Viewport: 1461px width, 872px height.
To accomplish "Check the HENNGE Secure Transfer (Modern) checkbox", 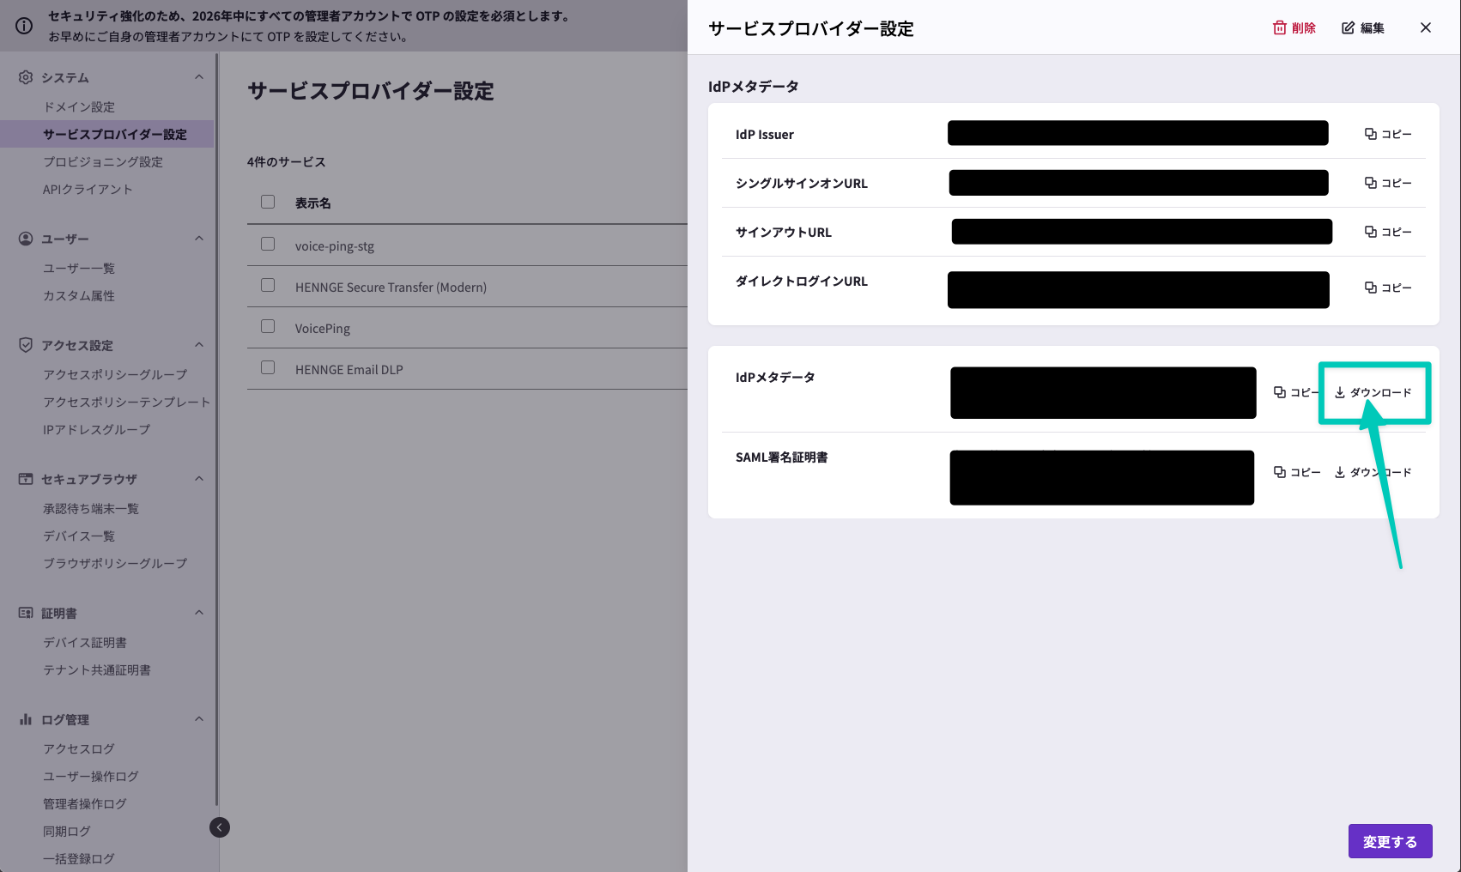I will [268, 285].
